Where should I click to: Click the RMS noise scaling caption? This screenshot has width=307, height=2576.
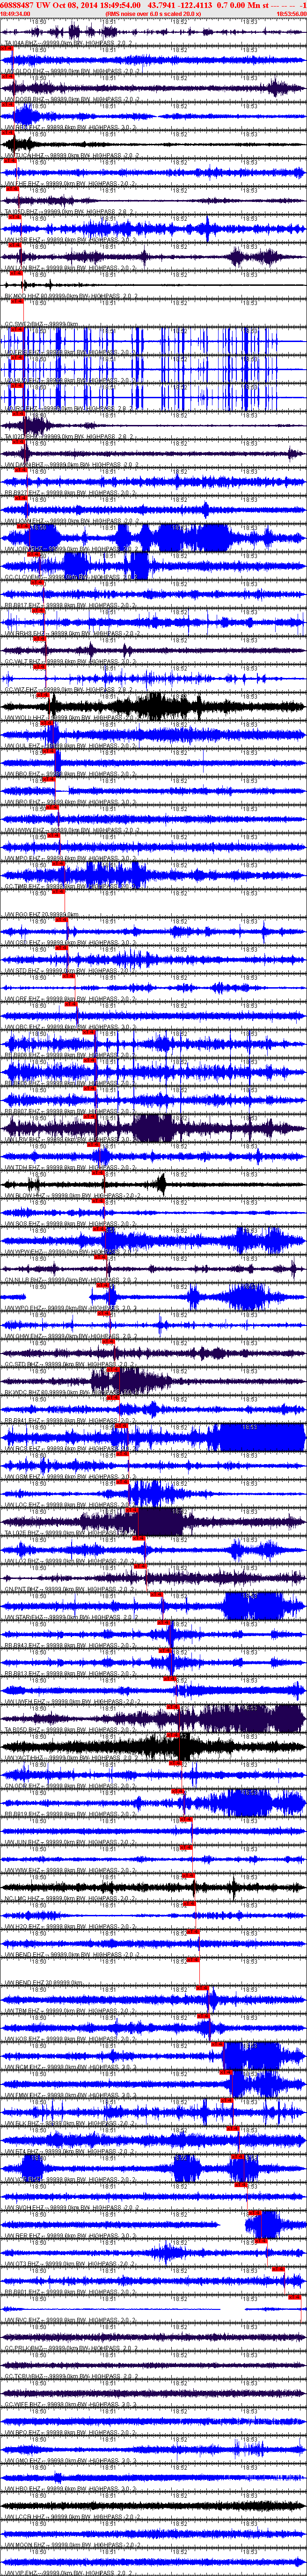point(154,13)
